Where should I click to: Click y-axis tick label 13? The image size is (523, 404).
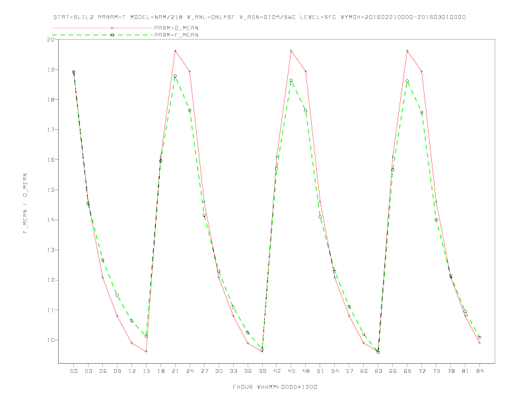(x=51, y=250)
